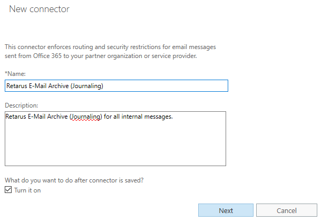This screenshot has height=222, width=321.
Task: Click inside the Description text area
Action: (x=115, y=142)
